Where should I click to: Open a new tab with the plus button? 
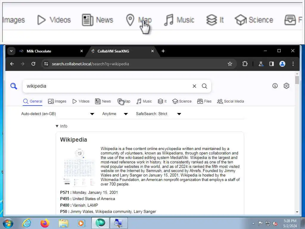pos(163,51)
